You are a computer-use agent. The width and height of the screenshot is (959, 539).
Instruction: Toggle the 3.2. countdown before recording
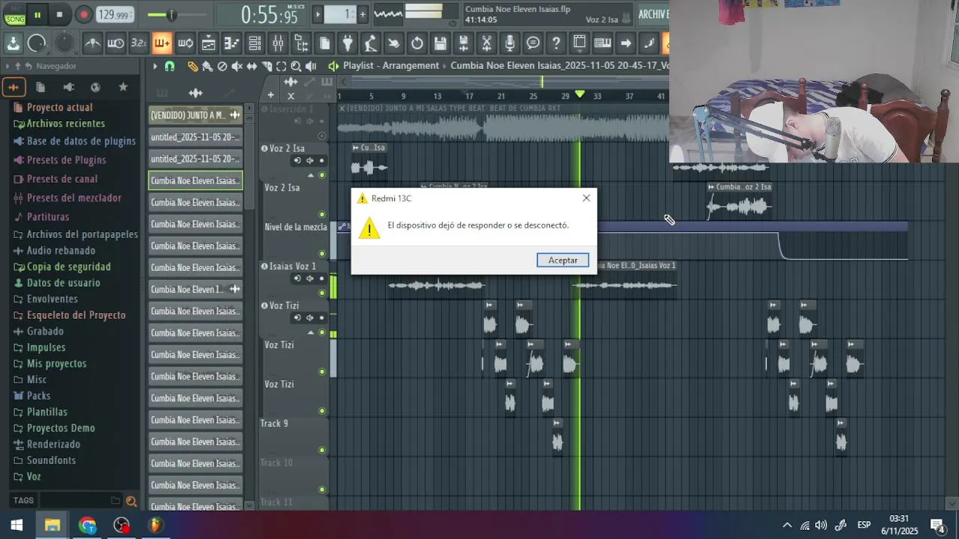(x=139, y=43)
